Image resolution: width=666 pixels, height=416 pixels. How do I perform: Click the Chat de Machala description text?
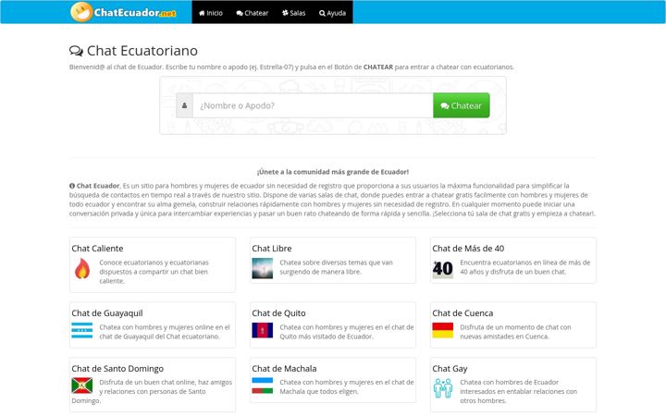click(347, 386)
